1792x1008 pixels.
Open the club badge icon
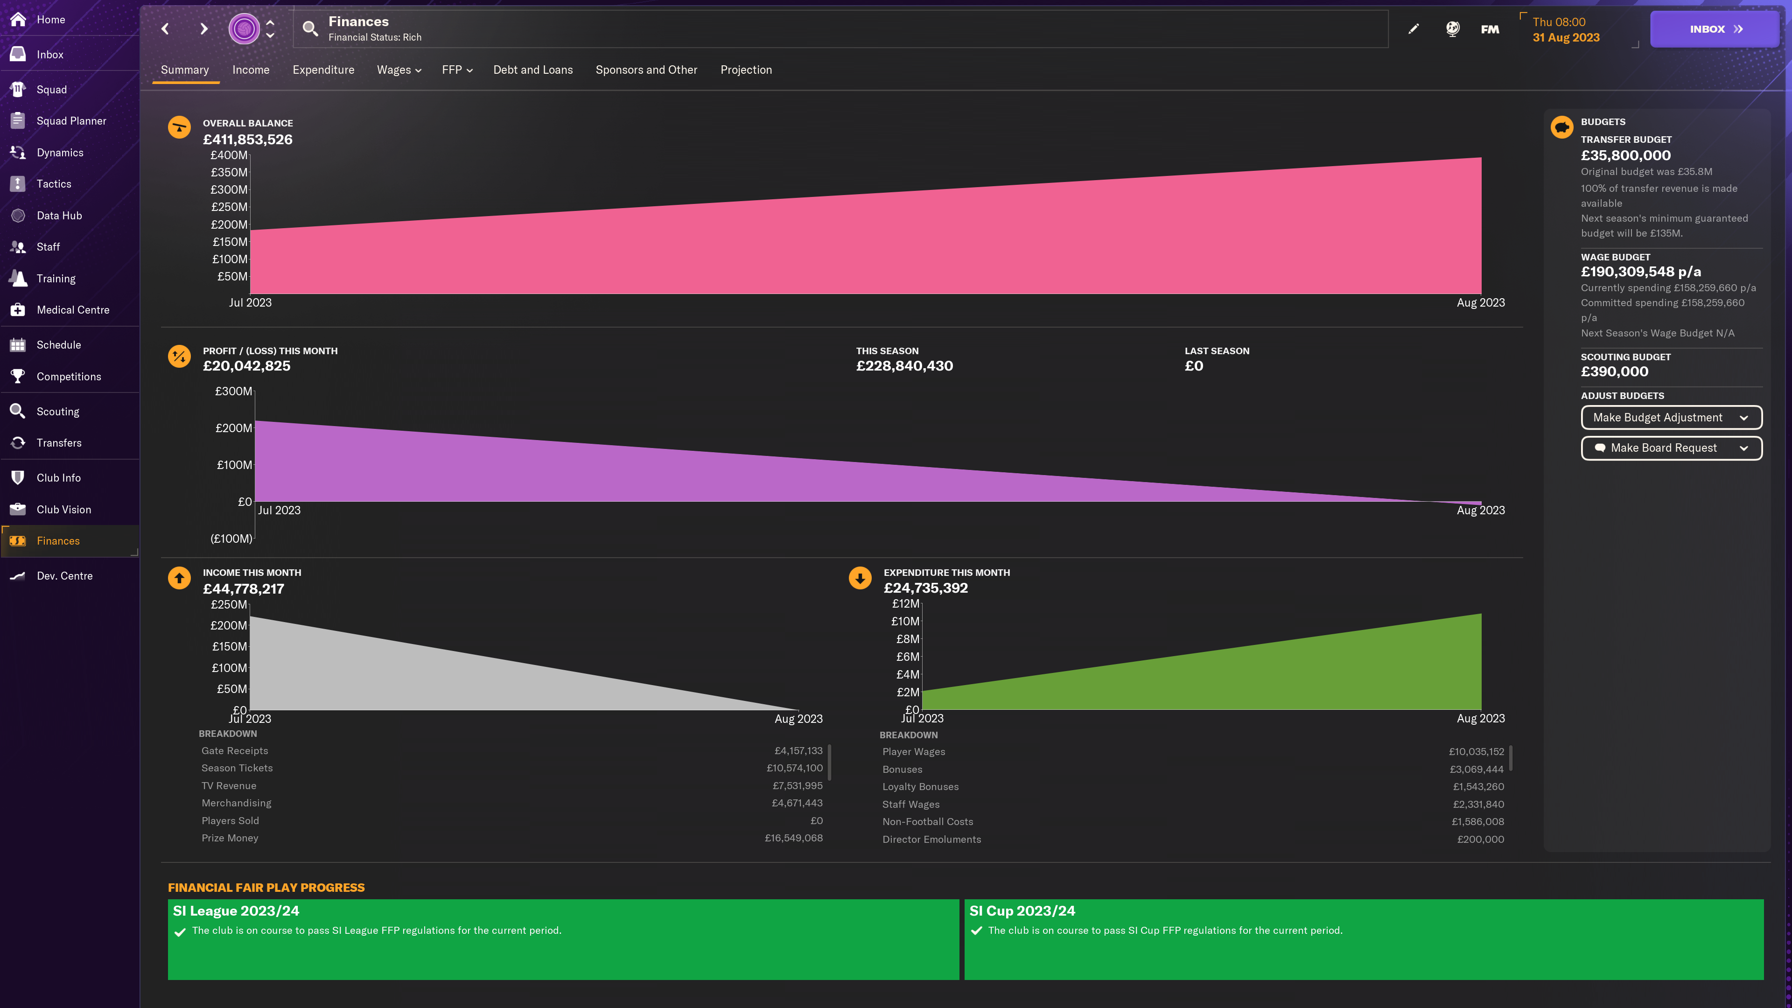point(244,28)
